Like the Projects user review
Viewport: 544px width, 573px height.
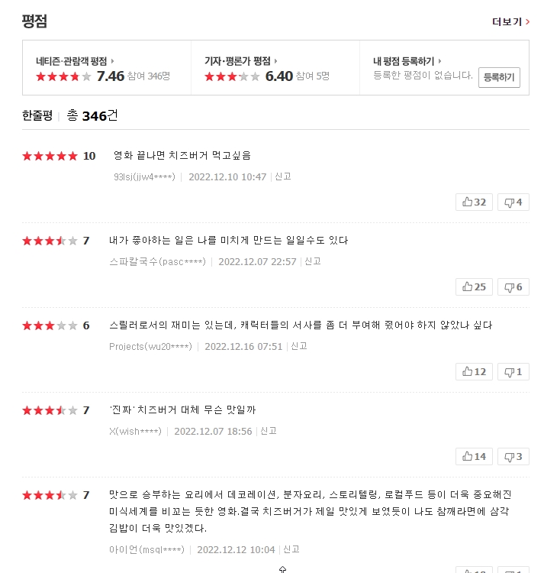click(474, 372)
